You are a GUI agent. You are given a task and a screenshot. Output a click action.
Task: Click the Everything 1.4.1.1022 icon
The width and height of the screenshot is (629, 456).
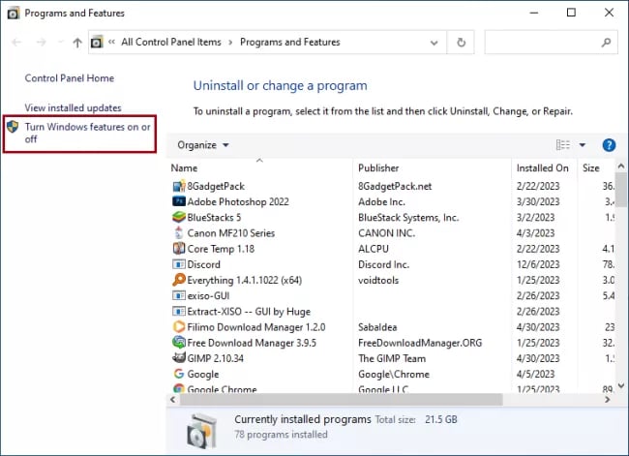[179, 280]
